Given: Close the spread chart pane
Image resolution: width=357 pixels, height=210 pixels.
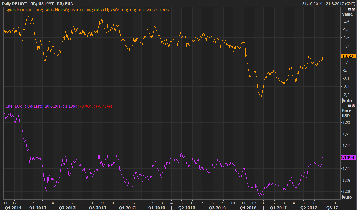Looking at the screenshot, I should click(x=353, y=9).
